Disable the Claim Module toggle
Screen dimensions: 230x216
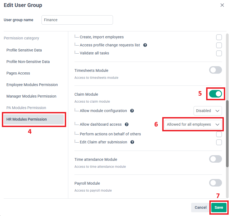[x=215, y=94]
